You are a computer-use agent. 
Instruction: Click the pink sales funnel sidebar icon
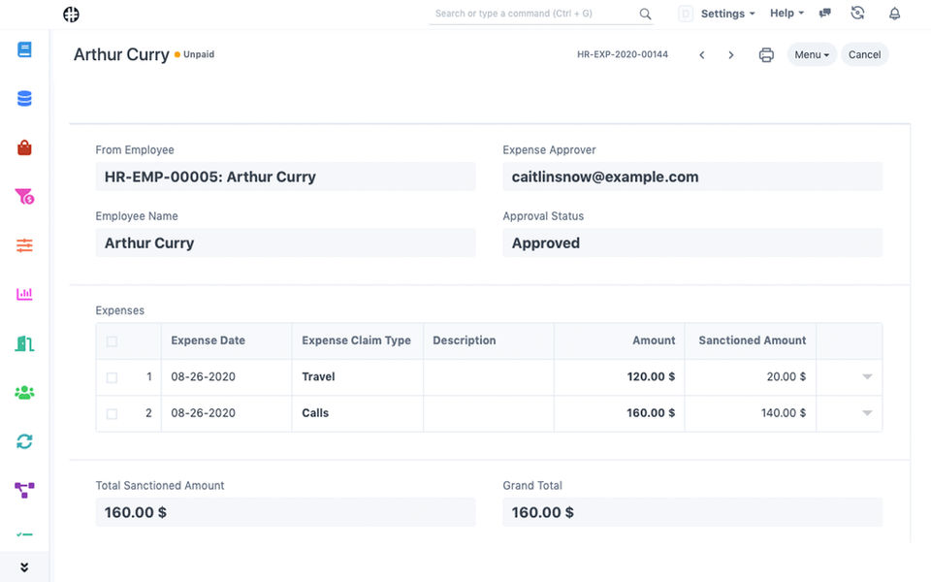pos(24,197)
